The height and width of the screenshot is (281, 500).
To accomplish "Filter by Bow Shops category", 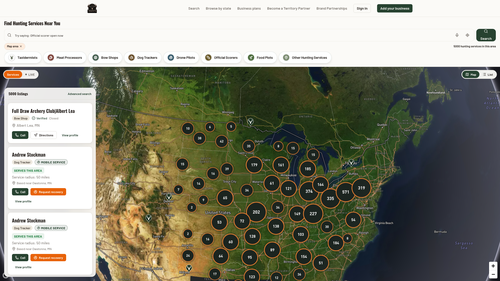I will point(105,58).
